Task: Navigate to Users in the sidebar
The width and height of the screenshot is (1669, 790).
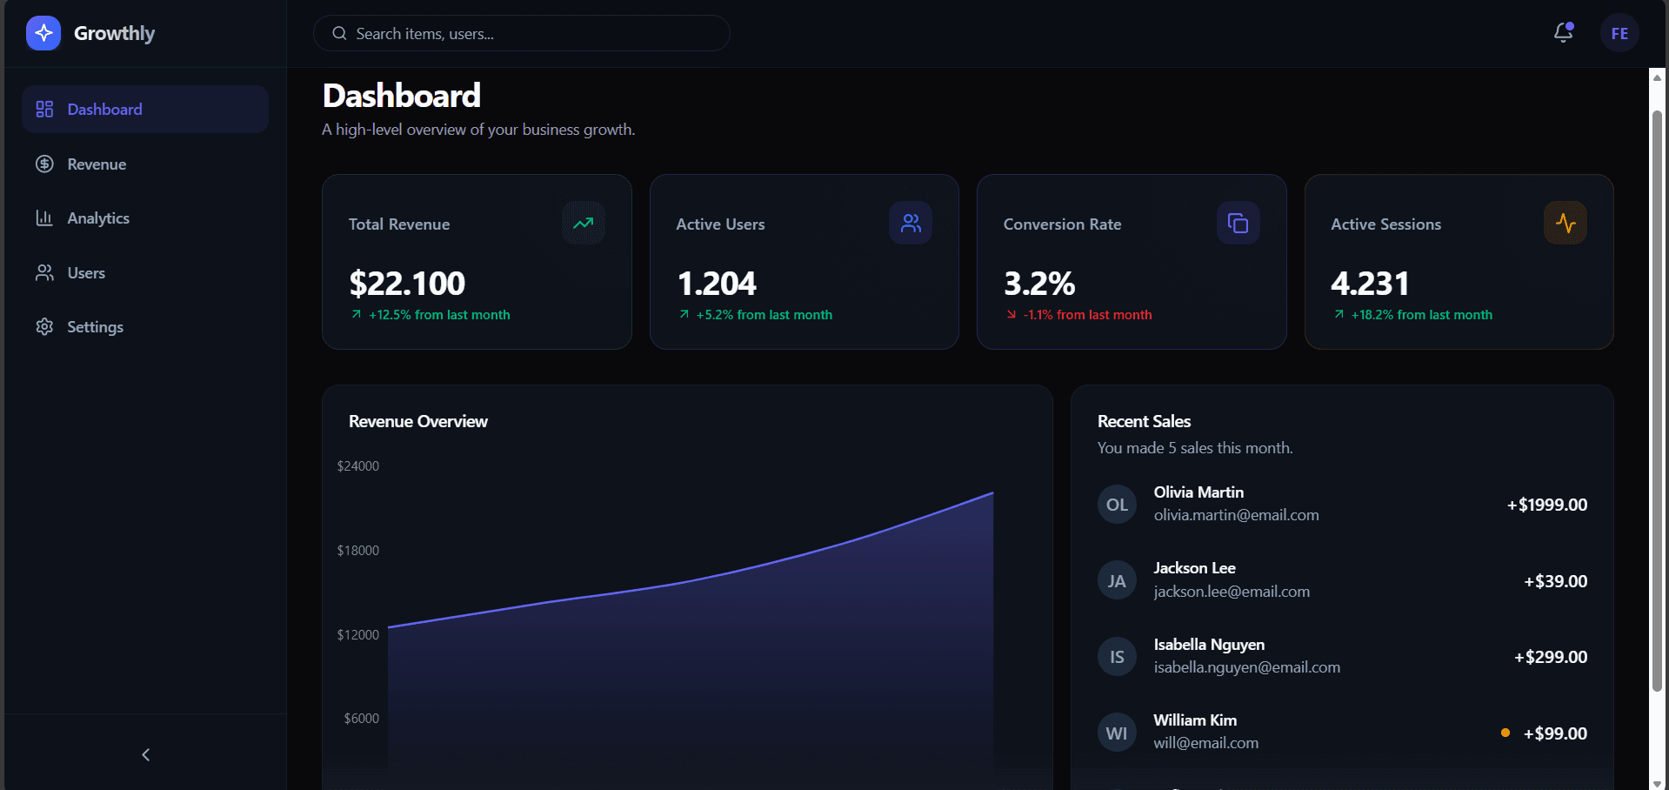Action: click(86, 273)
